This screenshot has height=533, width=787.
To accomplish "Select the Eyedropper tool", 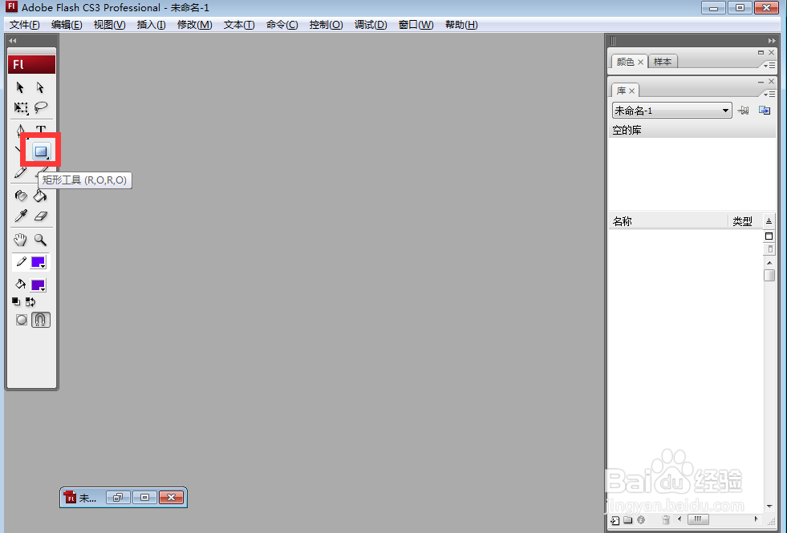I will pyautogui.click(x=21, y=216).
